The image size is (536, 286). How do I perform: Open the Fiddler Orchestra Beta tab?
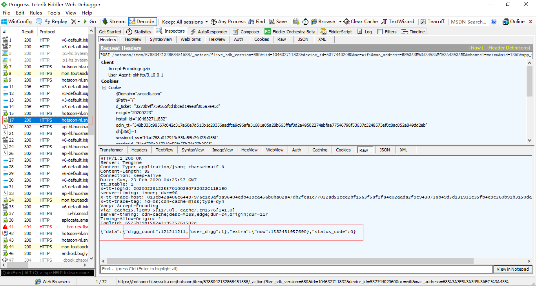pos(290,32)
